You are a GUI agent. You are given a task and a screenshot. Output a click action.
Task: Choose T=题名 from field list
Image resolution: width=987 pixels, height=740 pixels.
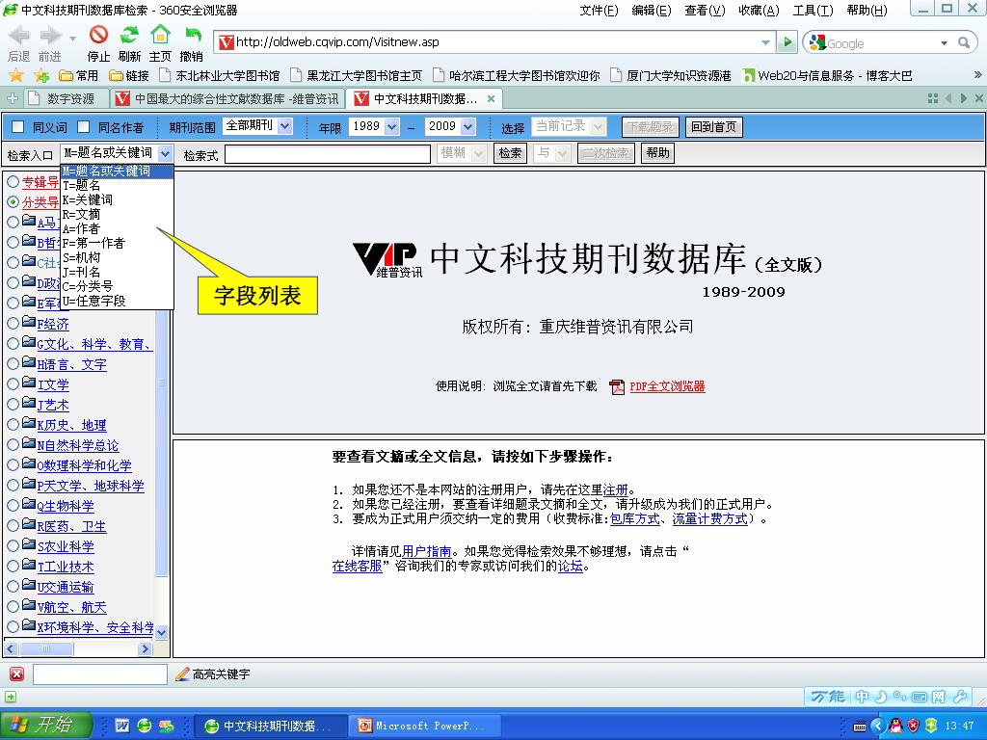coord(117,185)
